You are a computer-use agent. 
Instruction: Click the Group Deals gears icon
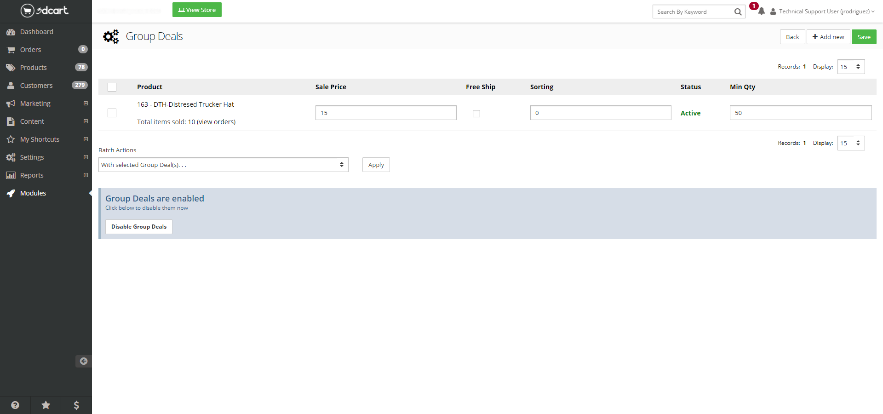111,36
